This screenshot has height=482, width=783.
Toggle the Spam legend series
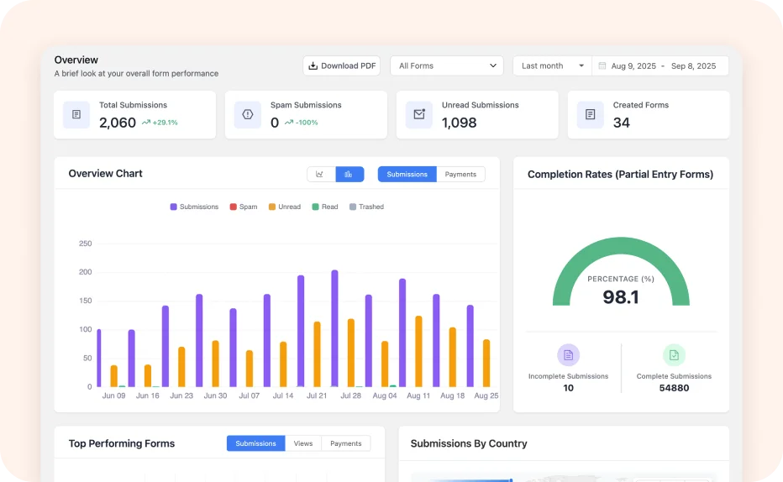(x=244, y=207)
